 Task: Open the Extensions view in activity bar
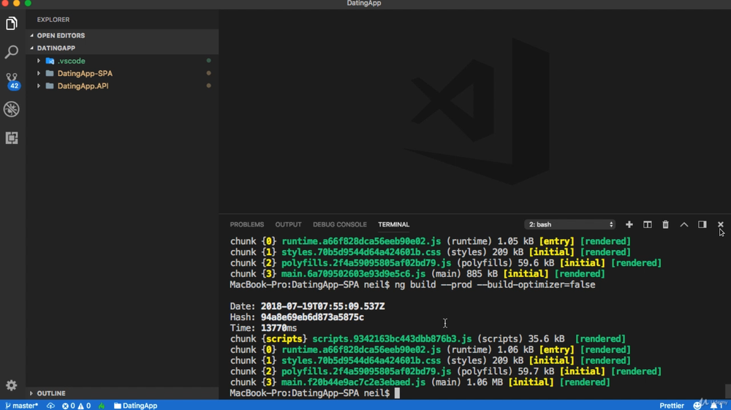[x=12, y=138]
